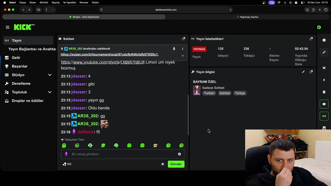Open pinned message three-dot menu
The height and width of the screenshot is (186, 331).
(x=183, y=49)
